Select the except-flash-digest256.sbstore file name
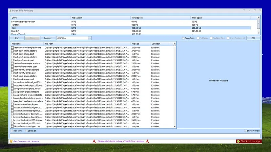The image size is (271, 152). point(28,120)
